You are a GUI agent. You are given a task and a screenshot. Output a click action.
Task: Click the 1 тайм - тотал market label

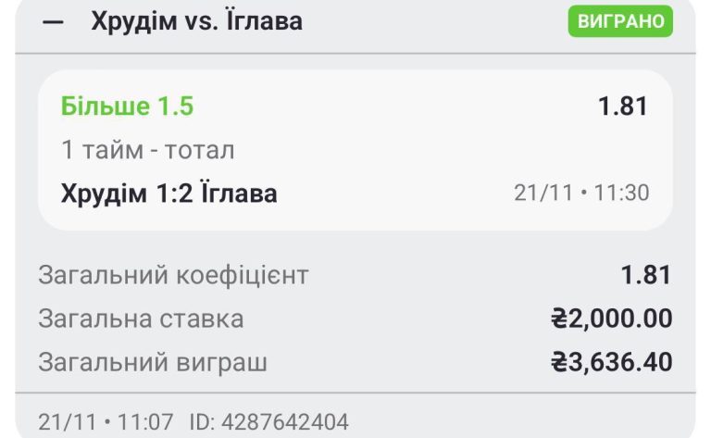point(147,150)
